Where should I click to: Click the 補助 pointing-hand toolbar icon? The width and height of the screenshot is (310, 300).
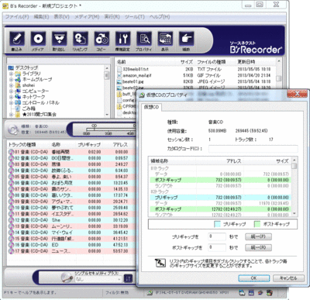point(187,39)
